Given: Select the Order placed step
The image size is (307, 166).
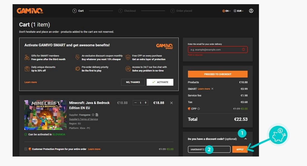Looking at the screenshot, I should click(181, 11).
